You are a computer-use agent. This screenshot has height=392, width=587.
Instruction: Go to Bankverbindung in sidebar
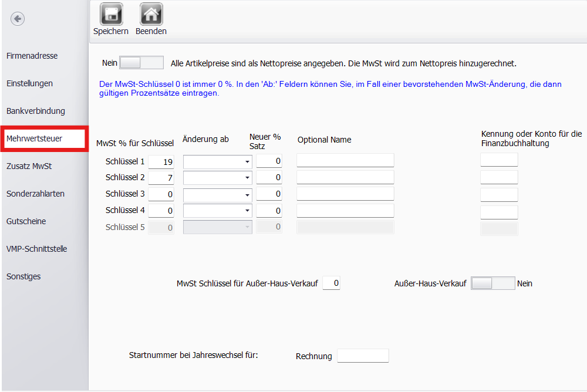[35, 111]
